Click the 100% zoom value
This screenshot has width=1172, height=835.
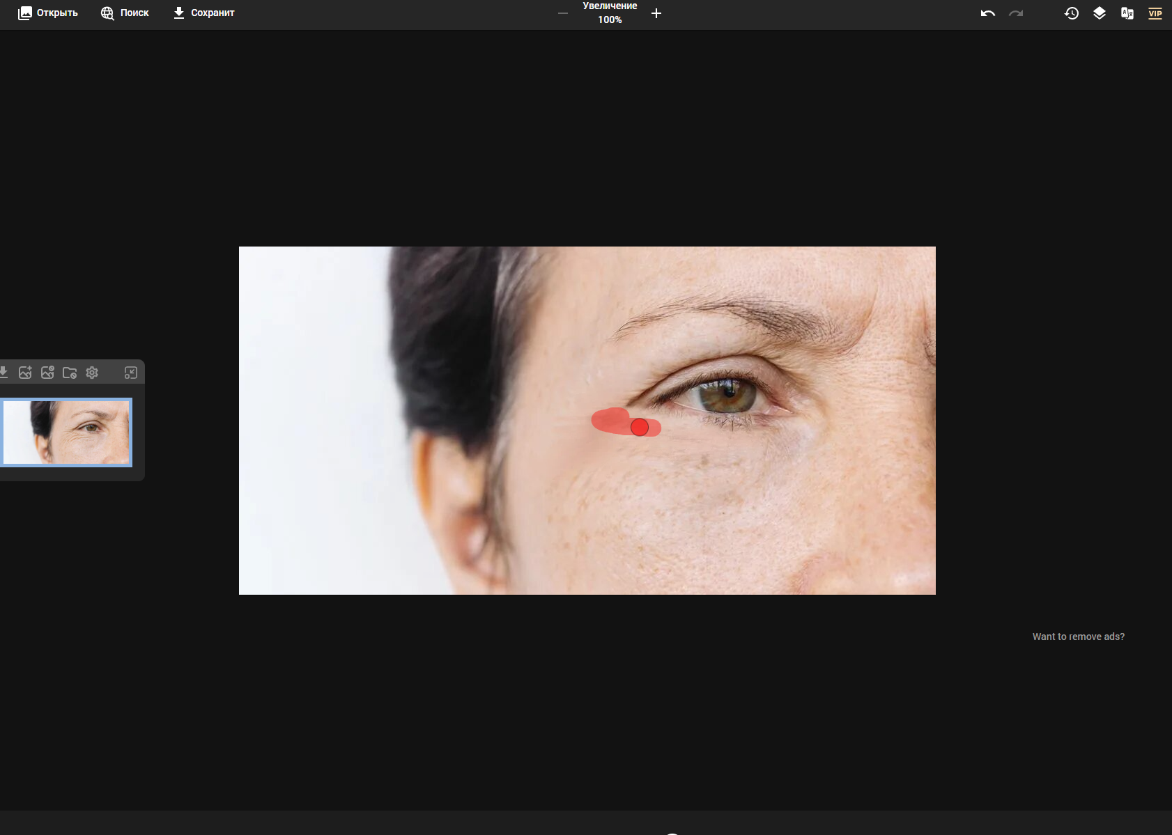click(x=610, y=19)
